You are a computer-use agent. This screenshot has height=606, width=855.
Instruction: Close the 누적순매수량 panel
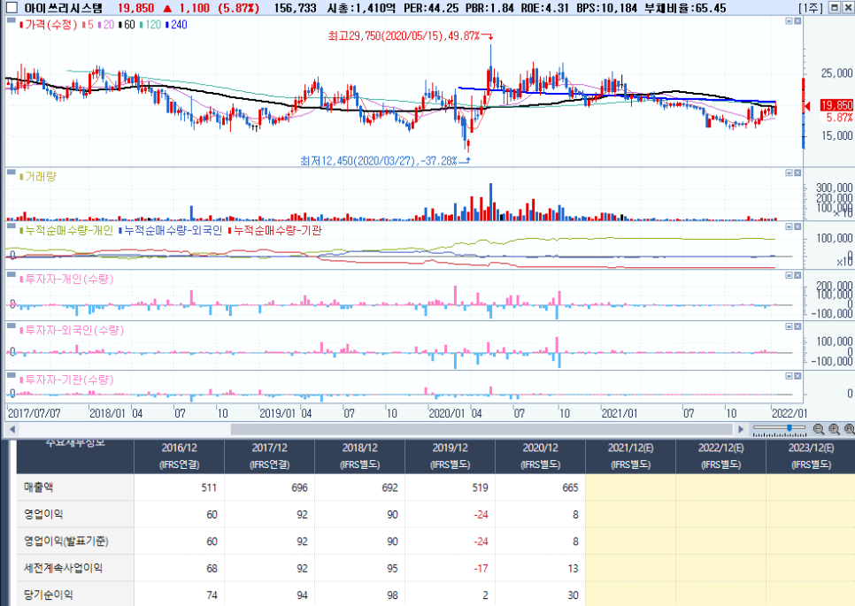[x=797, y=226]
